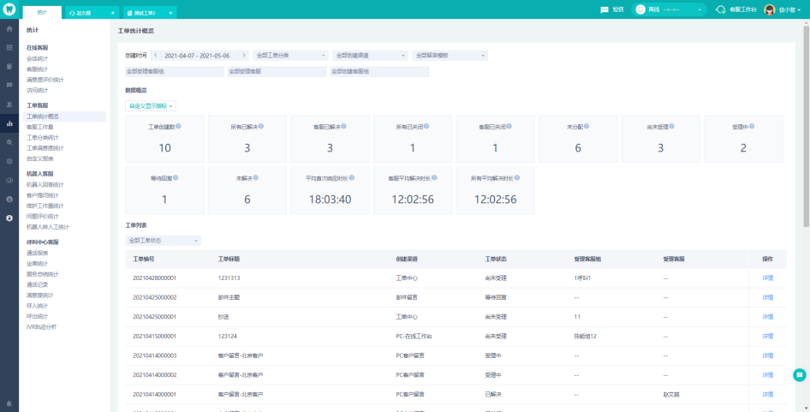Open 详情 link for ticket 20210428000001
Viewport: 810px width, 412px height.
[767, 278]
